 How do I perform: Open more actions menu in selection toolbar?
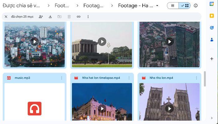(88, 17)
